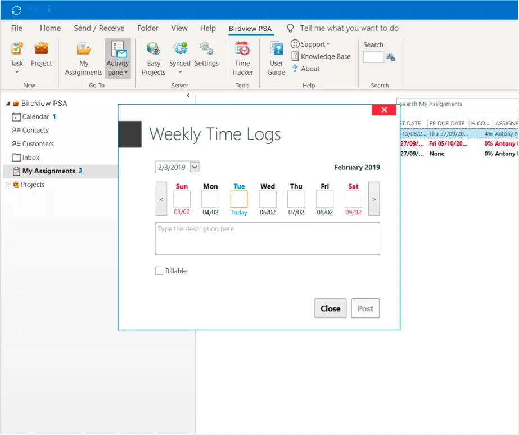
Task: Go to My Assignments via ribbon icon
Action: point(84,59)
